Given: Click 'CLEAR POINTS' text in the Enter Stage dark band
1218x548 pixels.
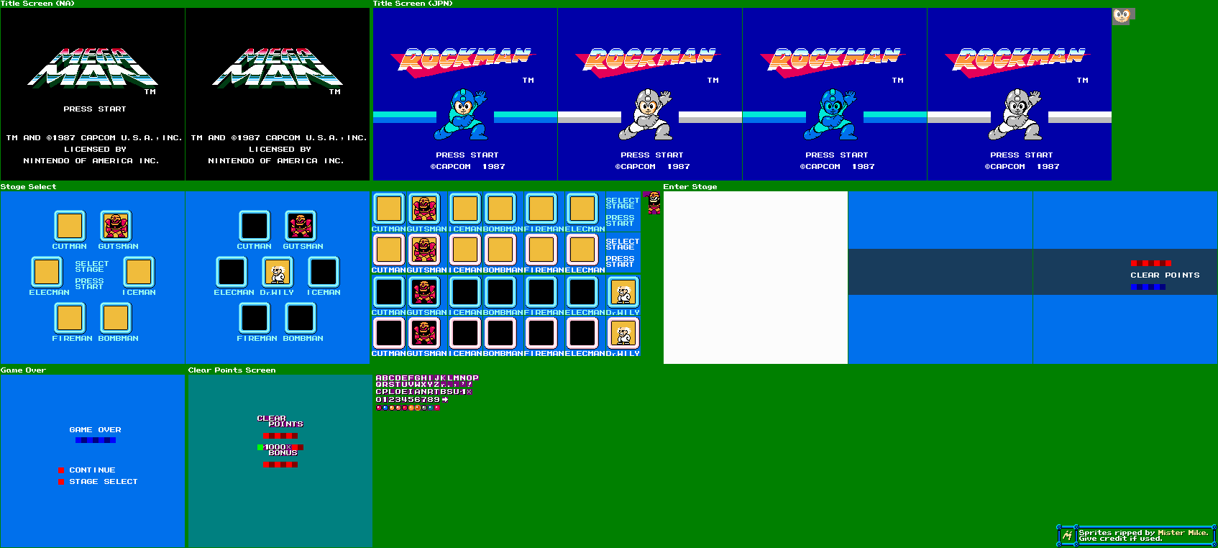Looking at the screenshot, I should click(1165, 275).
